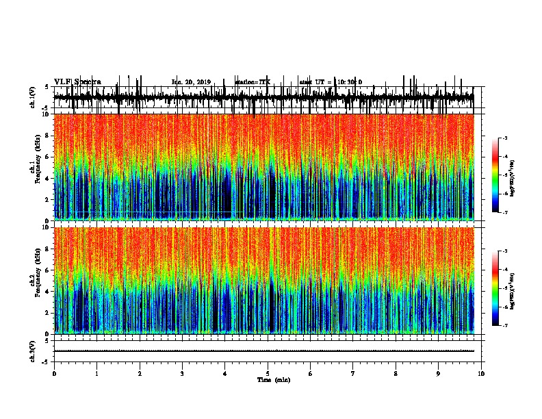
Task: Click time-axis tick label "5"
Action: [268, 374]
